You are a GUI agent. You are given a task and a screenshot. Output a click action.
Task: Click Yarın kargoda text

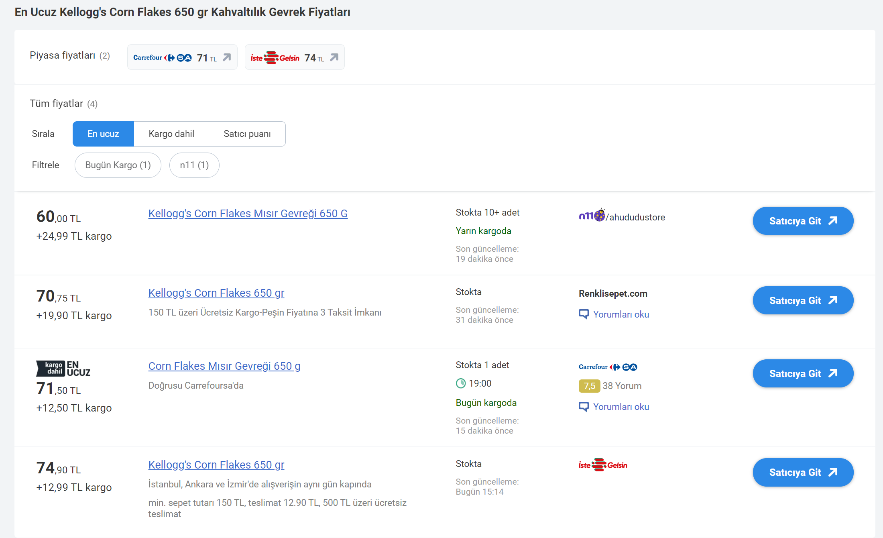[x=484, y=231]
